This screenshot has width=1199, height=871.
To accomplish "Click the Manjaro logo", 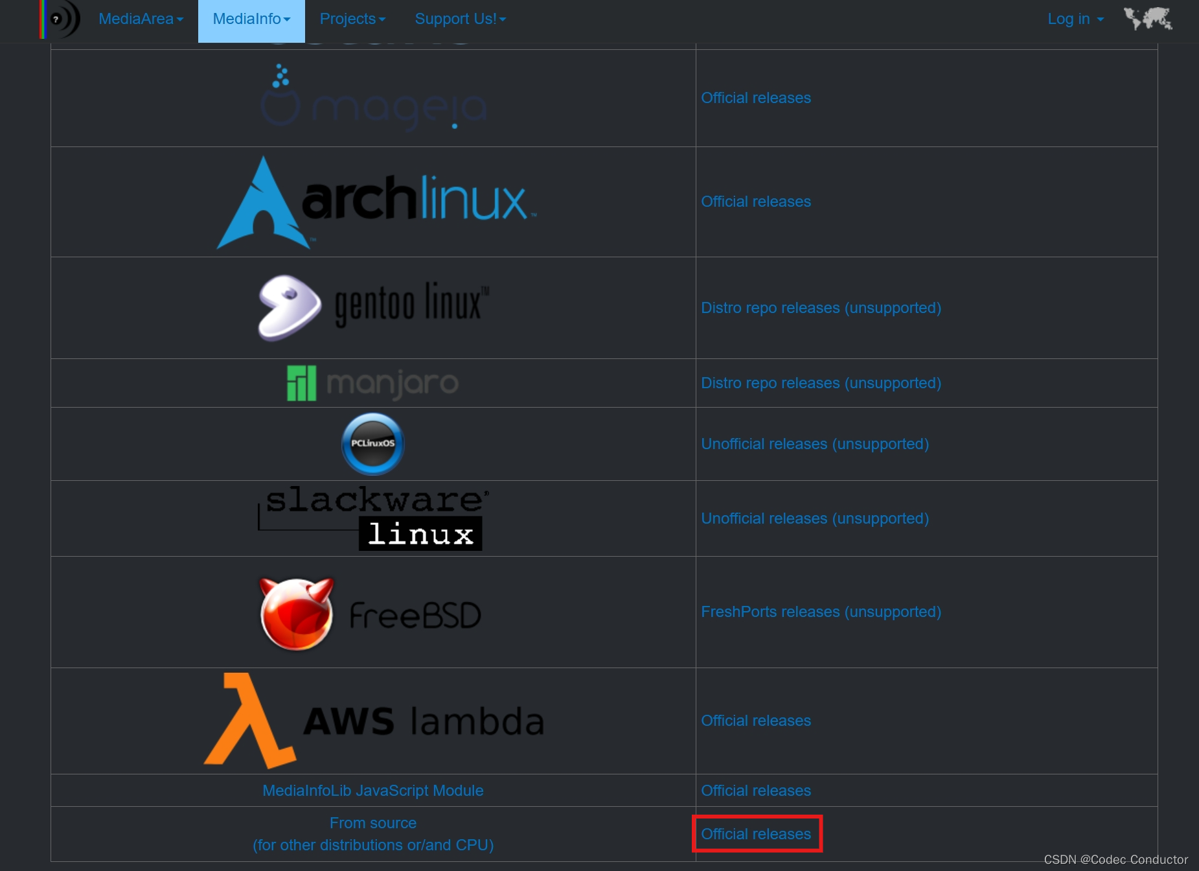I will pyautogui.click(x=373, y=383).
